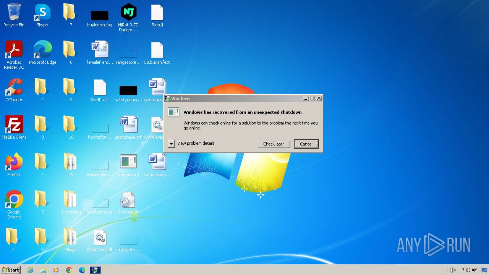The height and width of the screenshot is (275, 489).
Task: Click Cancel in the Windows dialog
Action: pos(306,144)
